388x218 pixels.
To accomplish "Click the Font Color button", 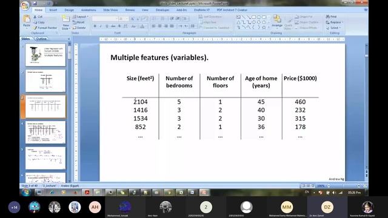I will [x=142, y=26].
